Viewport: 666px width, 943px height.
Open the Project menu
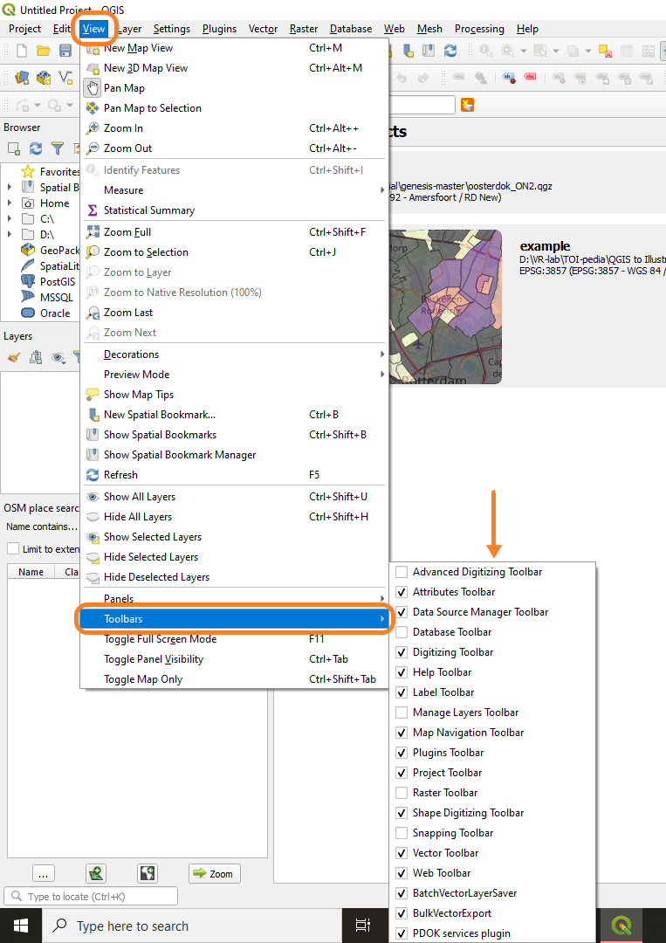(24, 29)
